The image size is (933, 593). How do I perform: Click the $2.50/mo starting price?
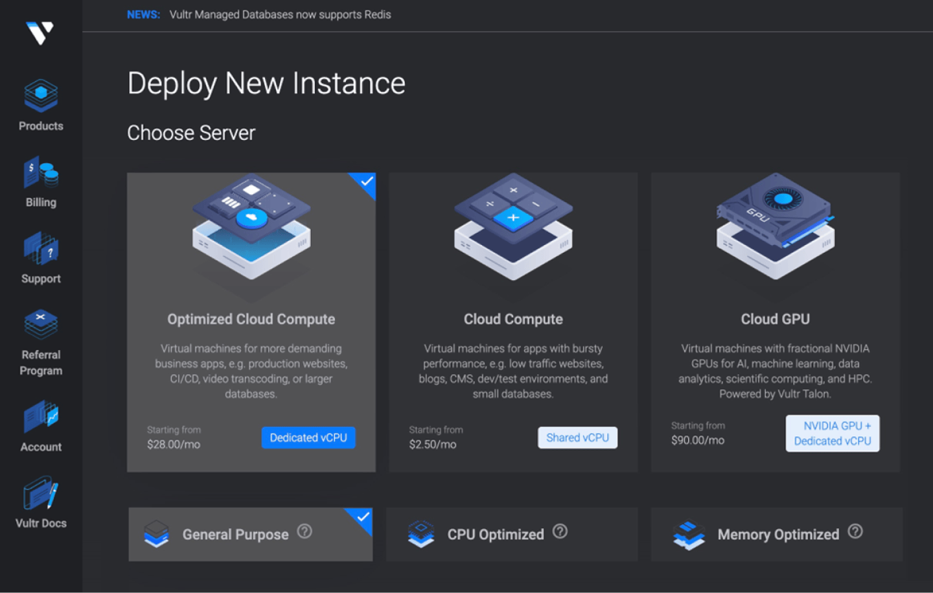433,445
